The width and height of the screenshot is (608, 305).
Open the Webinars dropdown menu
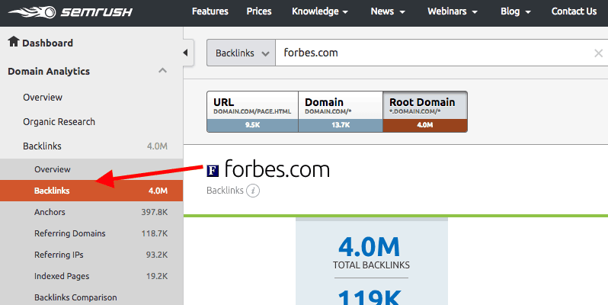click(453, 11)
